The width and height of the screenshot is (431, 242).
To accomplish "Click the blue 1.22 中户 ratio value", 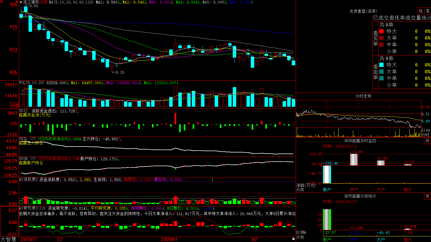I will coord(354,233).
